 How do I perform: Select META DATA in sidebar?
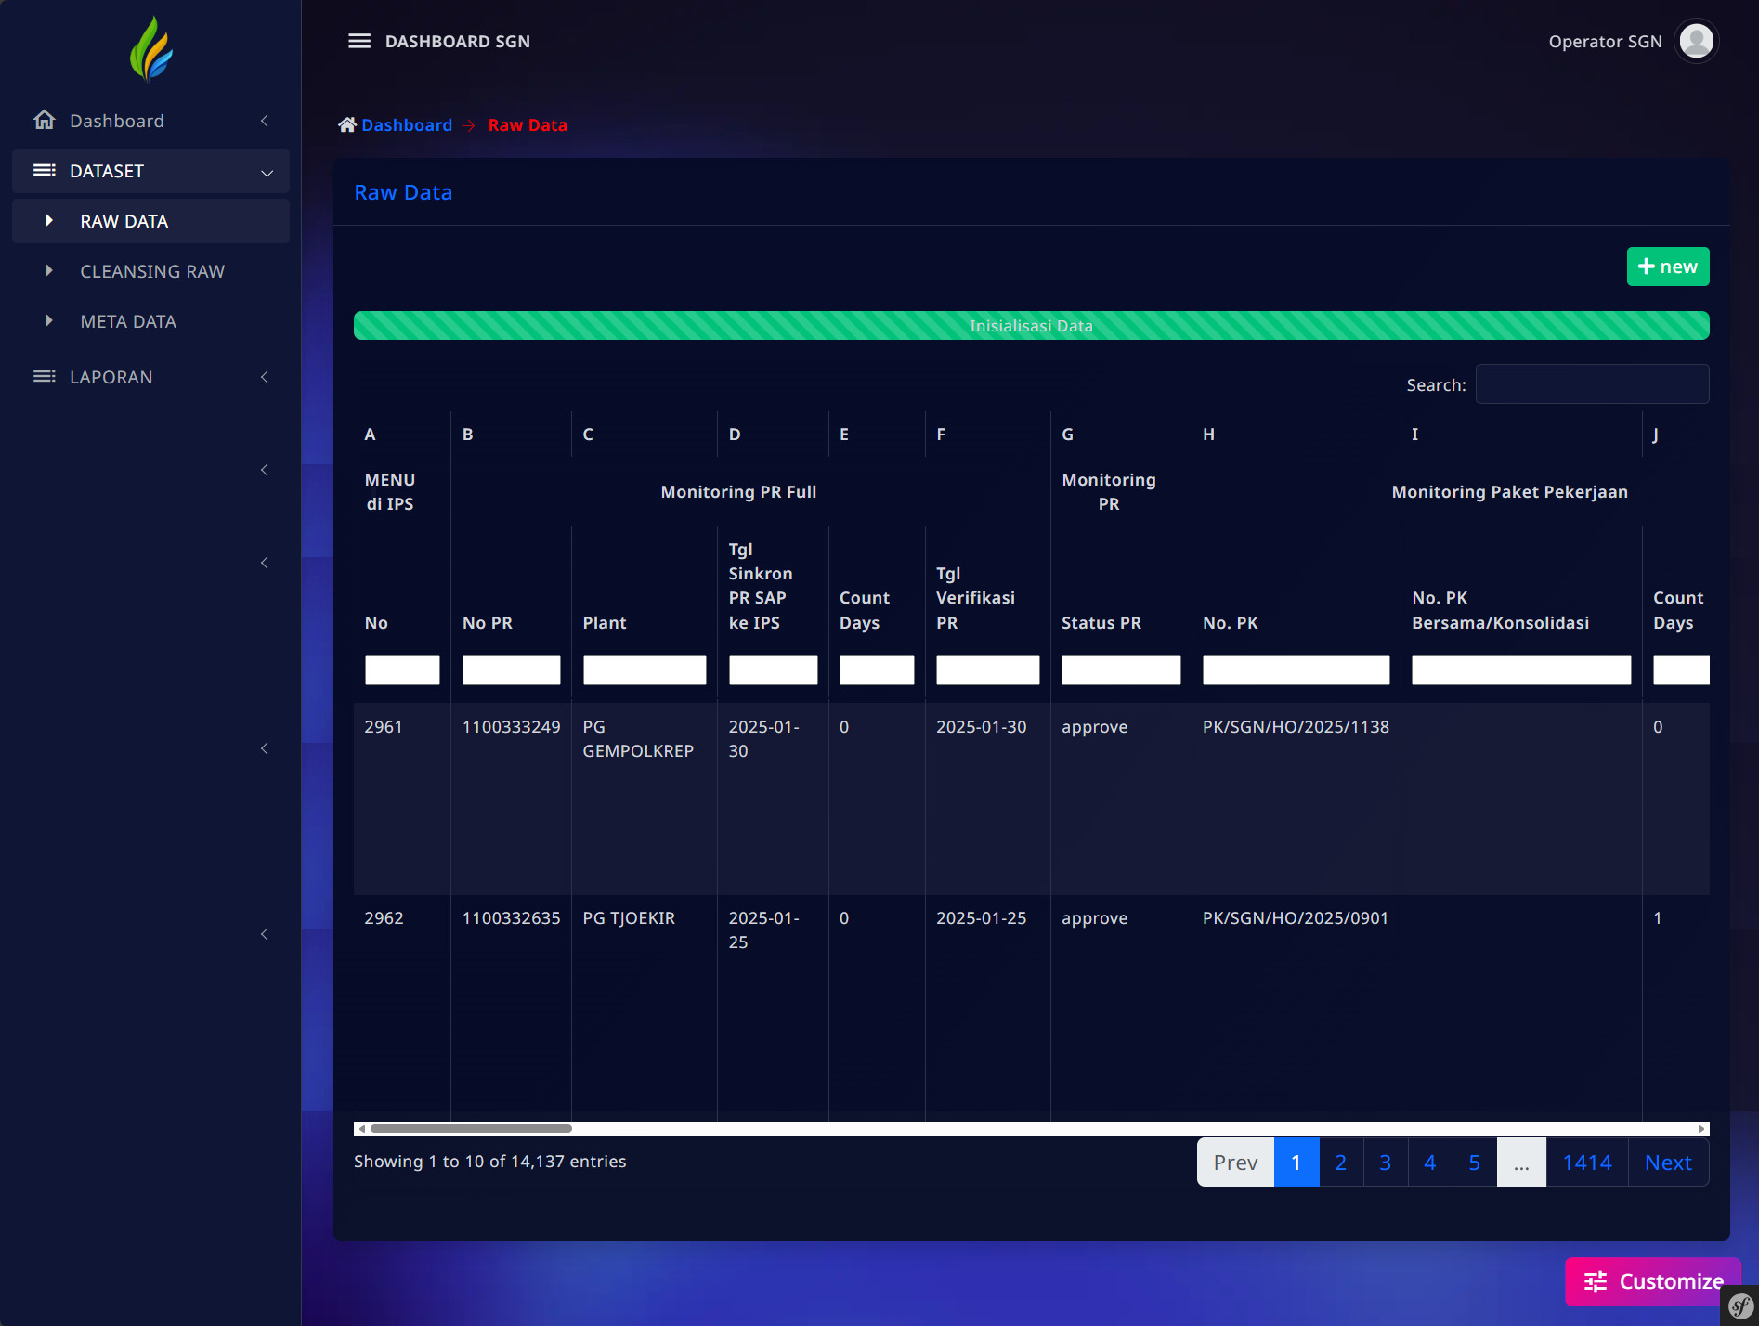150,321
